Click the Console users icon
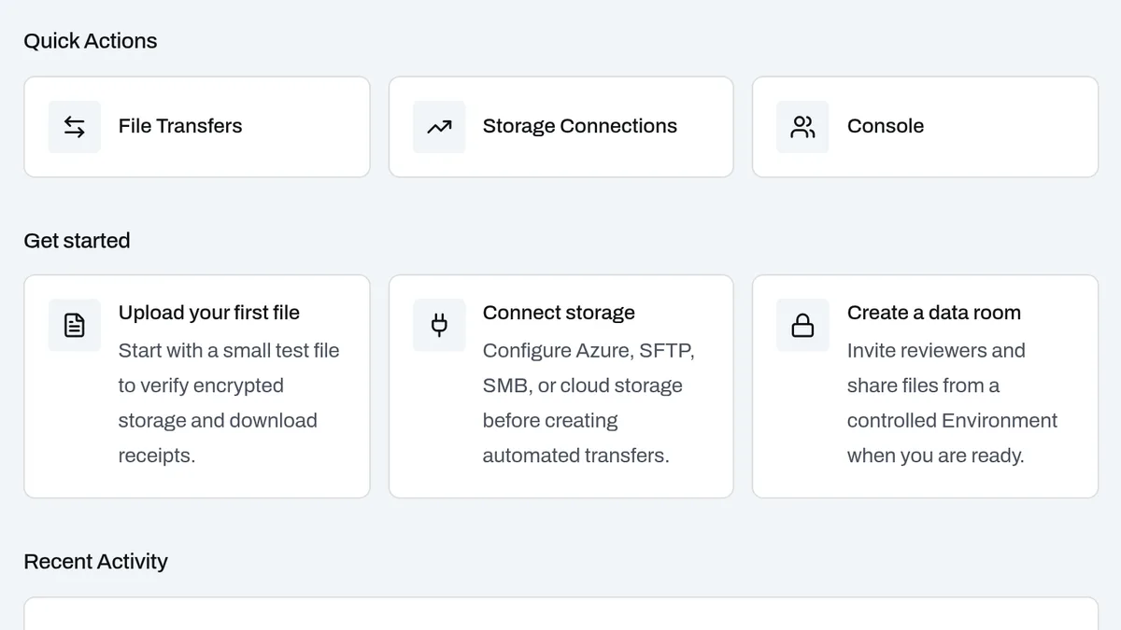 pos(802,127)
